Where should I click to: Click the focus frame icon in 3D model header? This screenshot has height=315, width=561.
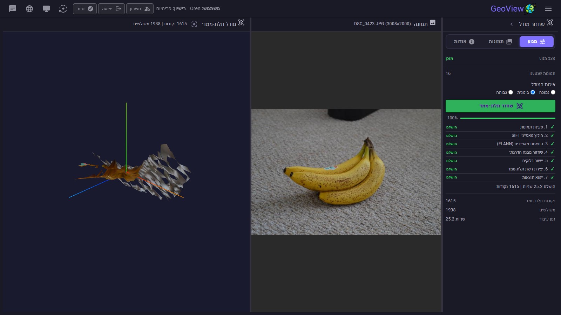194,24
